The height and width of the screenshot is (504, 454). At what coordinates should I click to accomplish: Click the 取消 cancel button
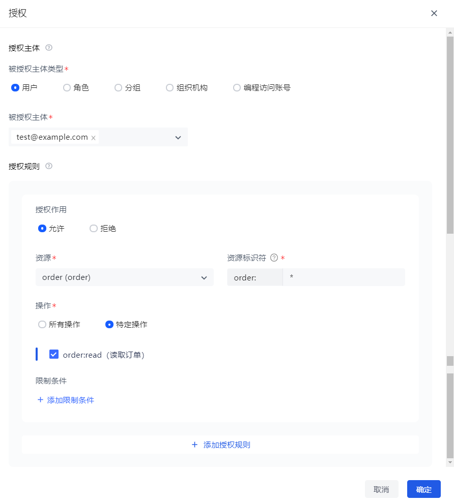[381, 489]
